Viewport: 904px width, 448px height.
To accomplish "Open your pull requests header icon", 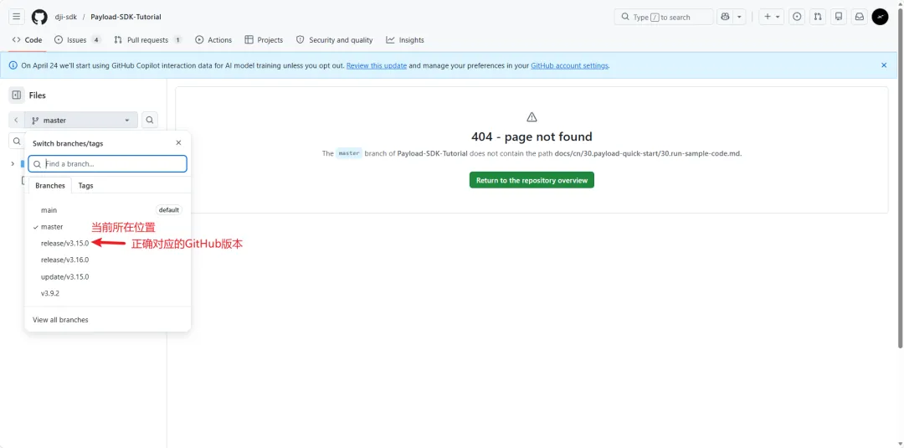I will 818,17.
